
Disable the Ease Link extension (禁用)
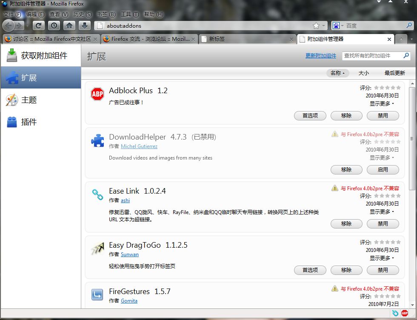coord(383,223)
